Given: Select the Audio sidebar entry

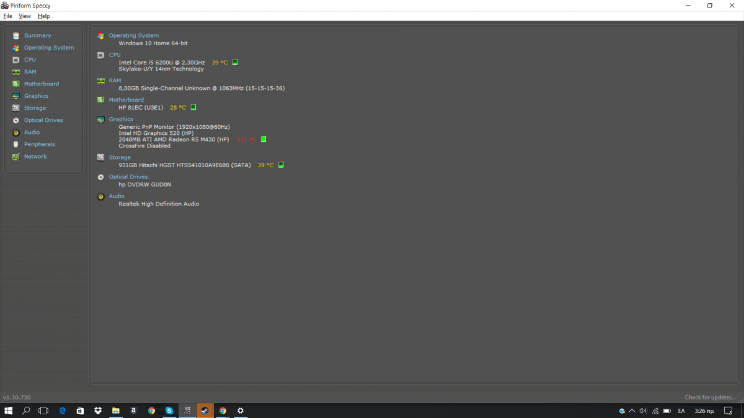Looking at the screenshot, I should click(x=32, y=132).
